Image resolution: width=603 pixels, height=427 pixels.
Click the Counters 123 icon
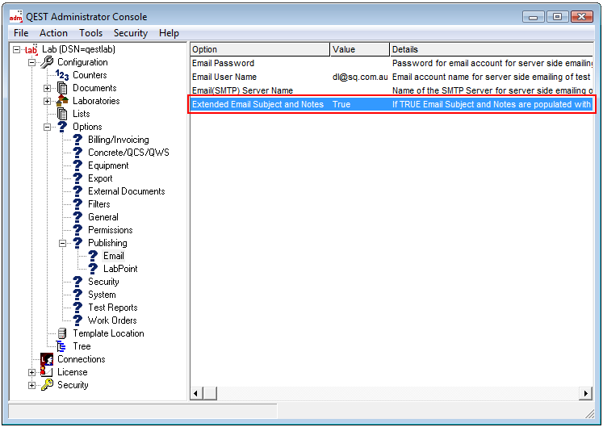(x=62, y=75)
